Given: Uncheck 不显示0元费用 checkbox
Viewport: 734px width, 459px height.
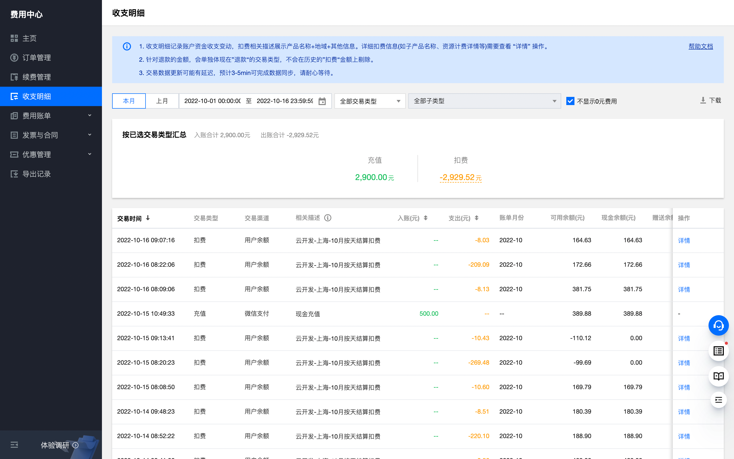Looking at the screenshot, I should point(570,101).
